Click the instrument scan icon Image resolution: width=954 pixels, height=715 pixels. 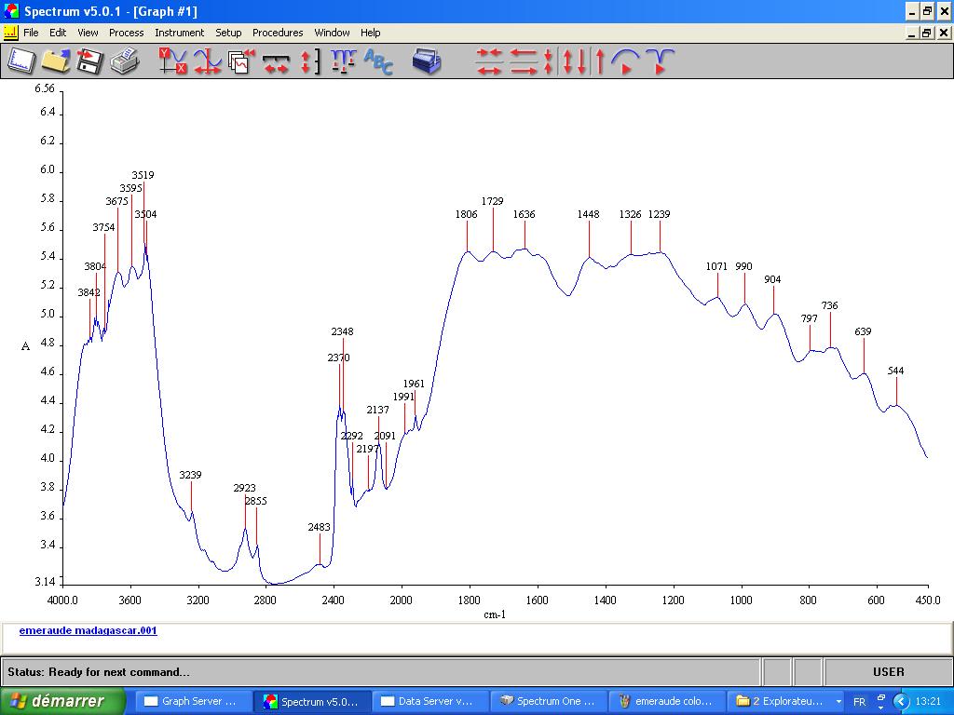pyautogui.click(x=427, y=61)
